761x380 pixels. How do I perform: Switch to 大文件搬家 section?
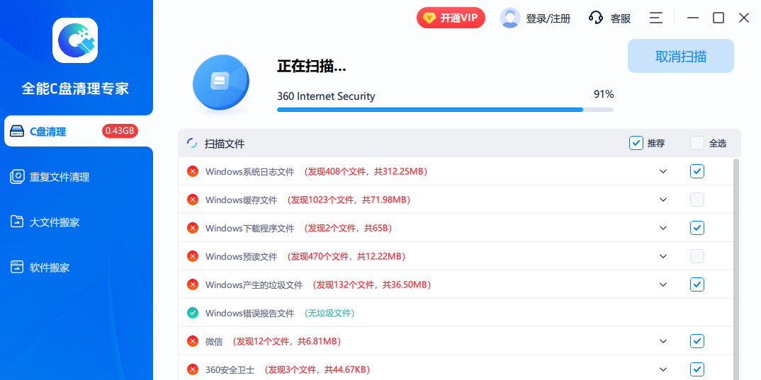click(x=55, y=222)
